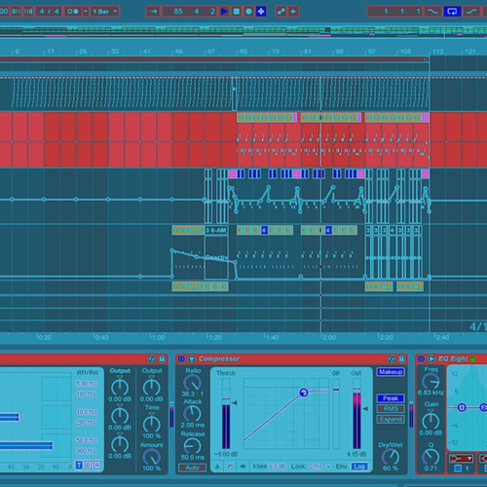Toggle the Compressor device activator
The width and height of the screenshot is (487, 487).
[x=181, y=358]
